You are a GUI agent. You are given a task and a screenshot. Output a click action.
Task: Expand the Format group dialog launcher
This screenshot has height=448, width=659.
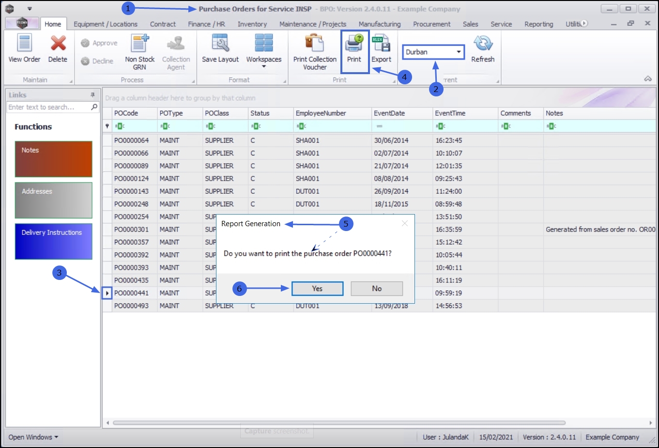tap(285, 81)
